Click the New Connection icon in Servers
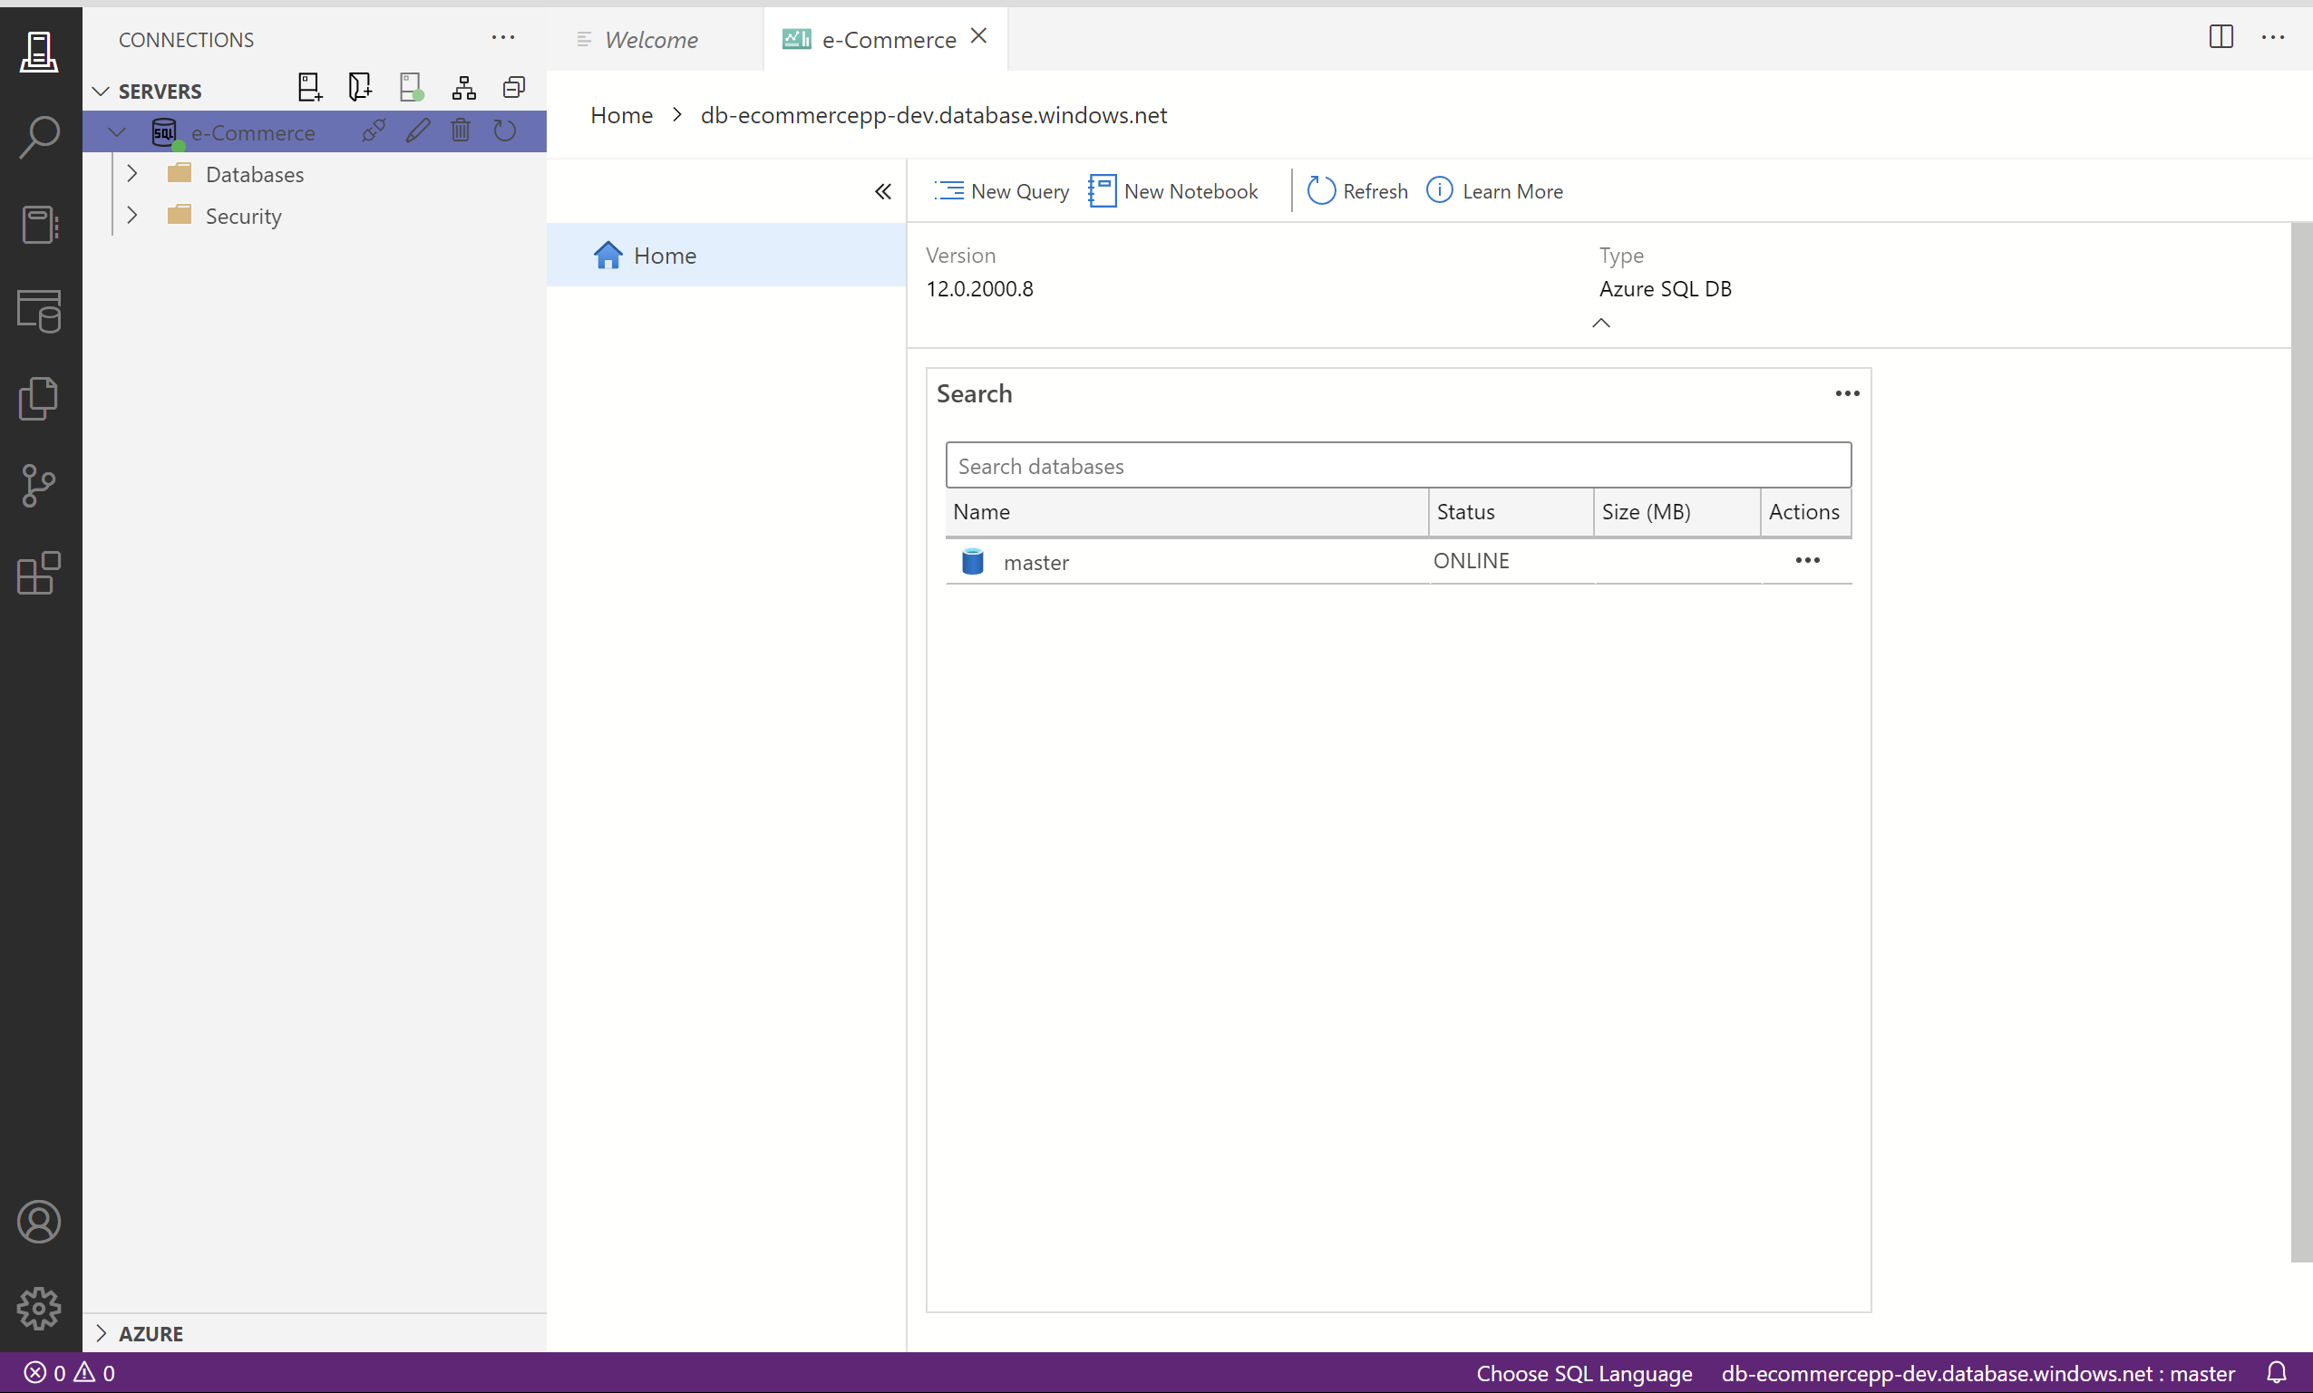This screenshot has width=2313, height=1393. (309, 88)
